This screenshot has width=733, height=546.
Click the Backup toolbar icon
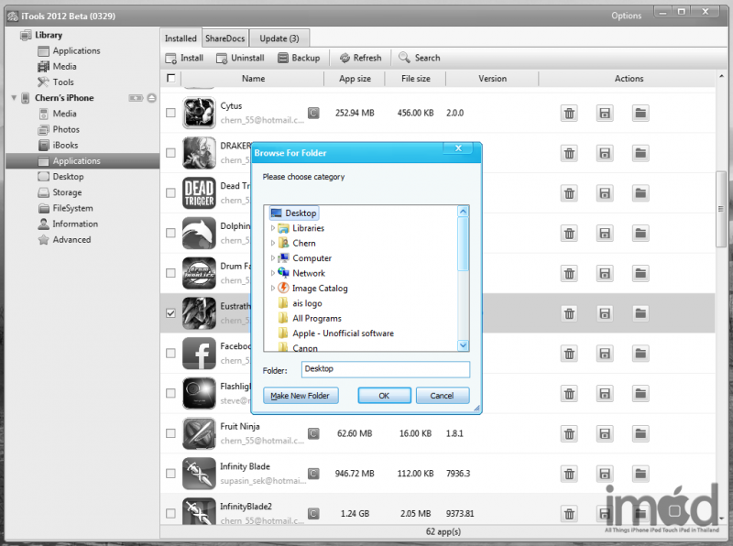click(x=283, y=58)
